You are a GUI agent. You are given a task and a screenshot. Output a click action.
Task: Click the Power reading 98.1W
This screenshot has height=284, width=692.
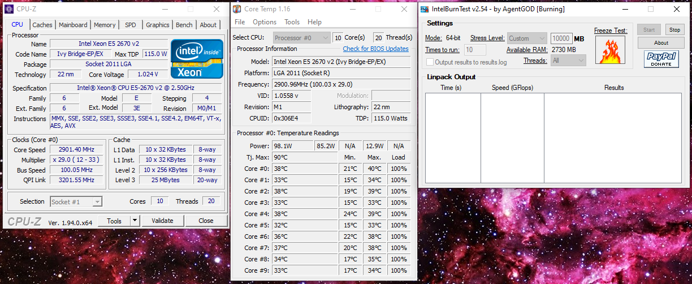click(292, 146)
